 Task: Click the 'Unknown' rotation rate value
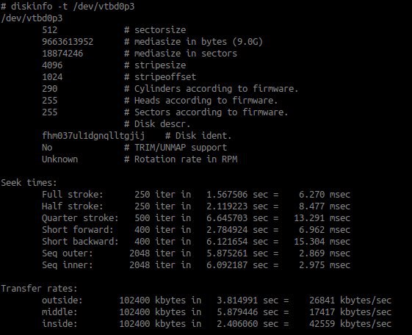pos(60,159)
